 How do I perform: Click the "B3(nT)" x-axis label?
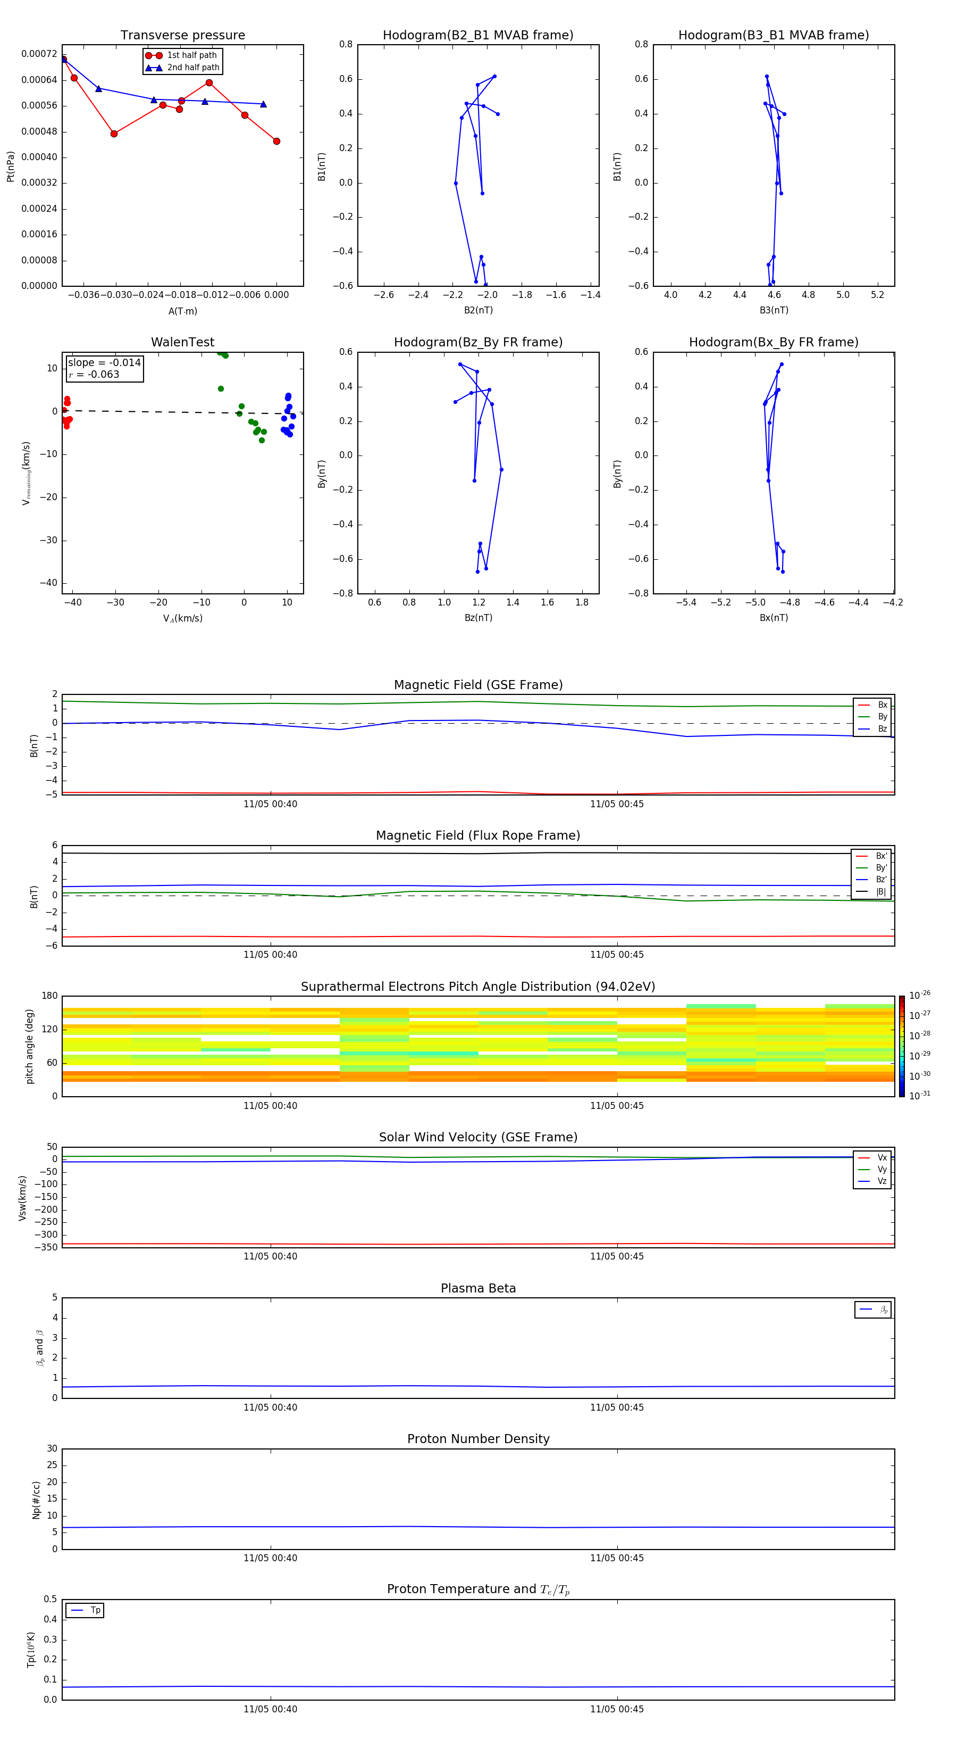pos(774,310)
